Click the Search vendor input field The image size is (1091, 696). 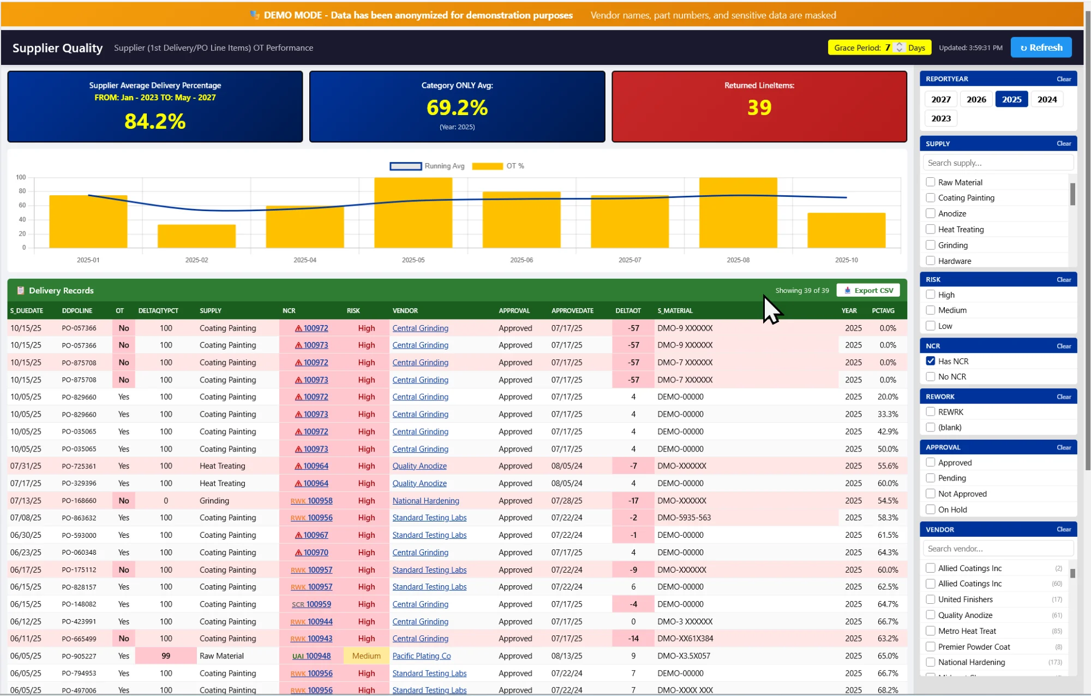click(x=998, y=549)
